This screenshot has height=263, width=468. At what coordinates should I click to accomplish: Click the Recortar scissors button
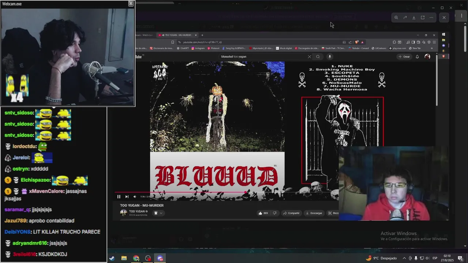333,213
